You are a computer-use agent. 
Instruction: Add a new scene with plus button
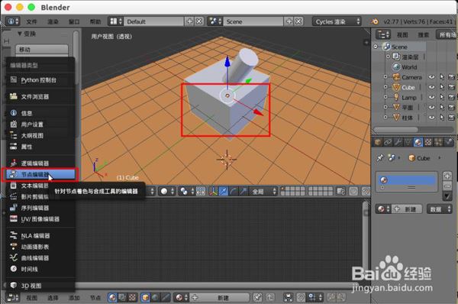(x=289, y=21)
